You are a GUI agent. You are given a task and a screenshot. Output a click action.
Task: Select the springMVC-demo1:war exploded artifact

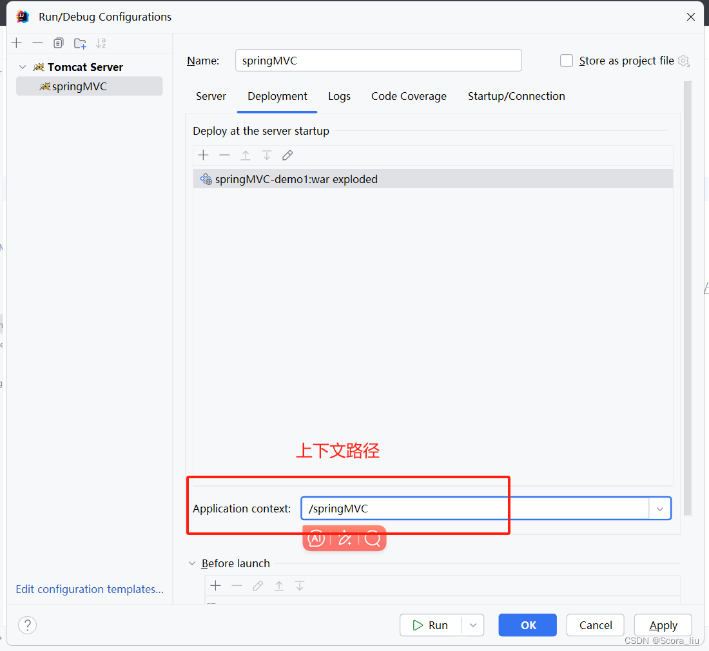coord(432,179)
